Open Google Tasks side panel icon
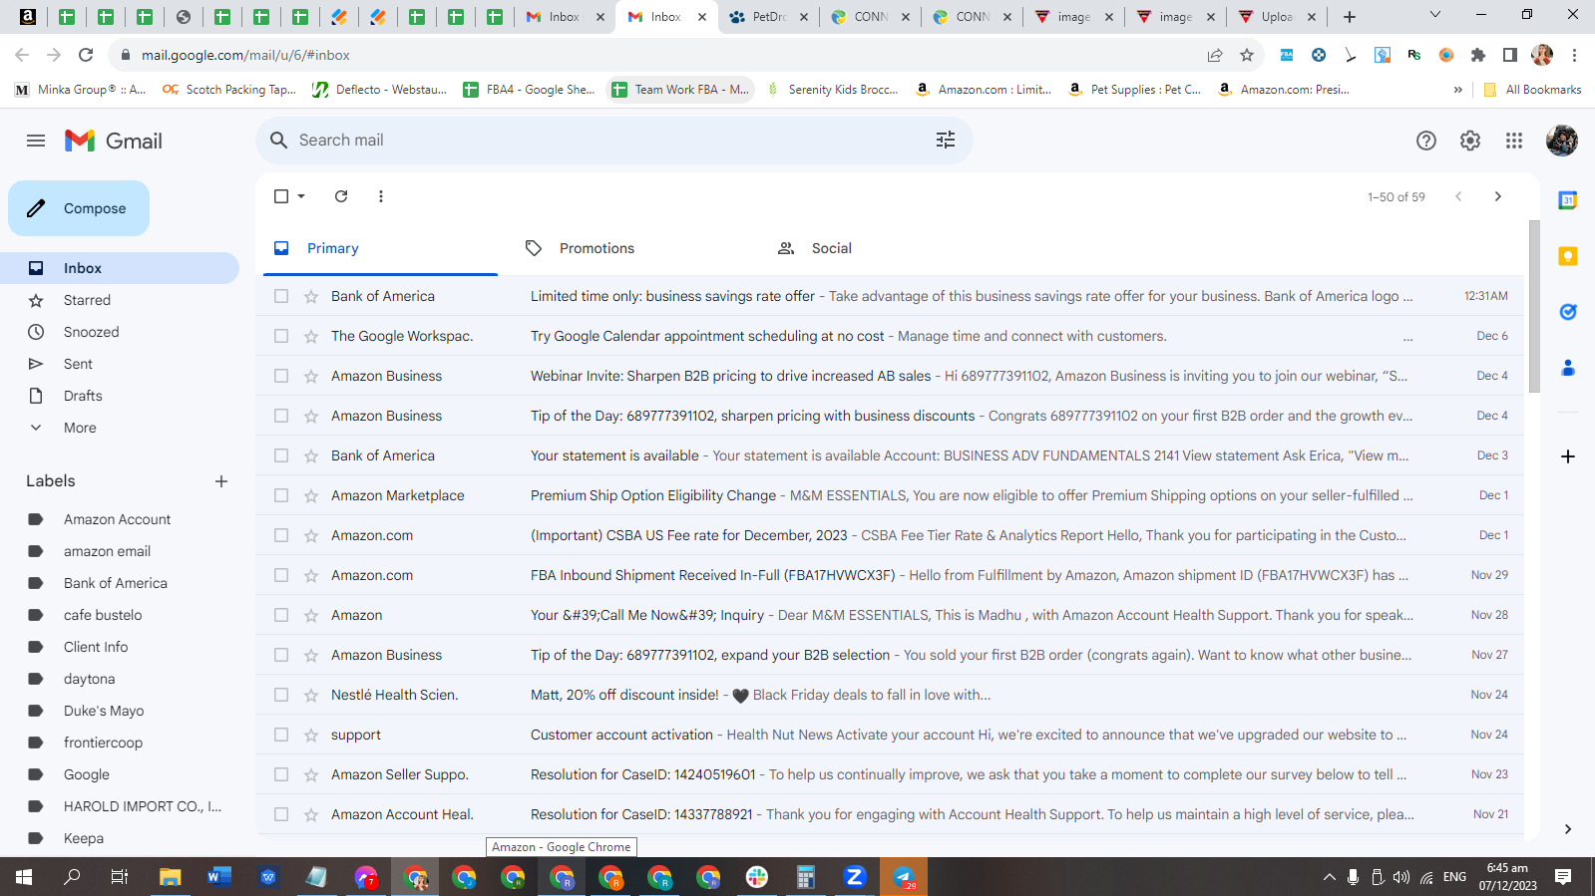The width and height of the screenshot is (1595, 896). pyautogui.click(x=1568, y=312)
